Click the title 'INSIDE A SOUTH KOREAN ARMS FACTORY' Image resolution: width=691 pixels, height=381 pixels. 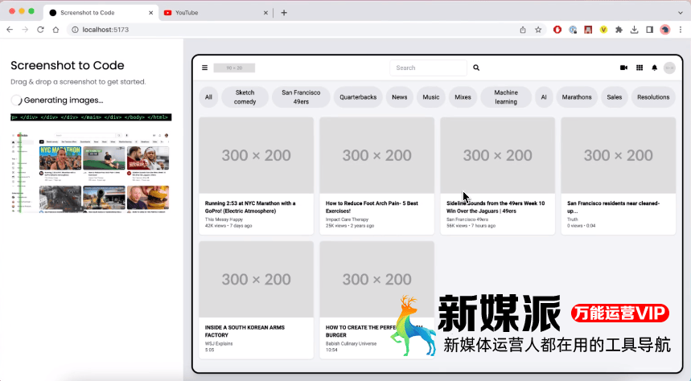click(245, 331)
